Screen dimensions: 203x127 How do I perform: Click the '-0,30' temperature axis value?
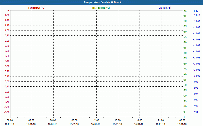pyautogui.click(x=7, y=97)
